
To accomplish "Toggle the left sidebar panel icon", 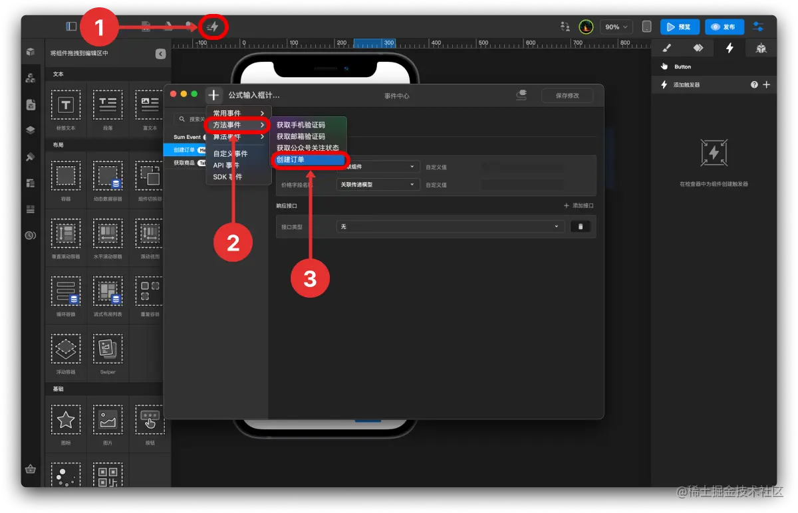I will [71, 27].
